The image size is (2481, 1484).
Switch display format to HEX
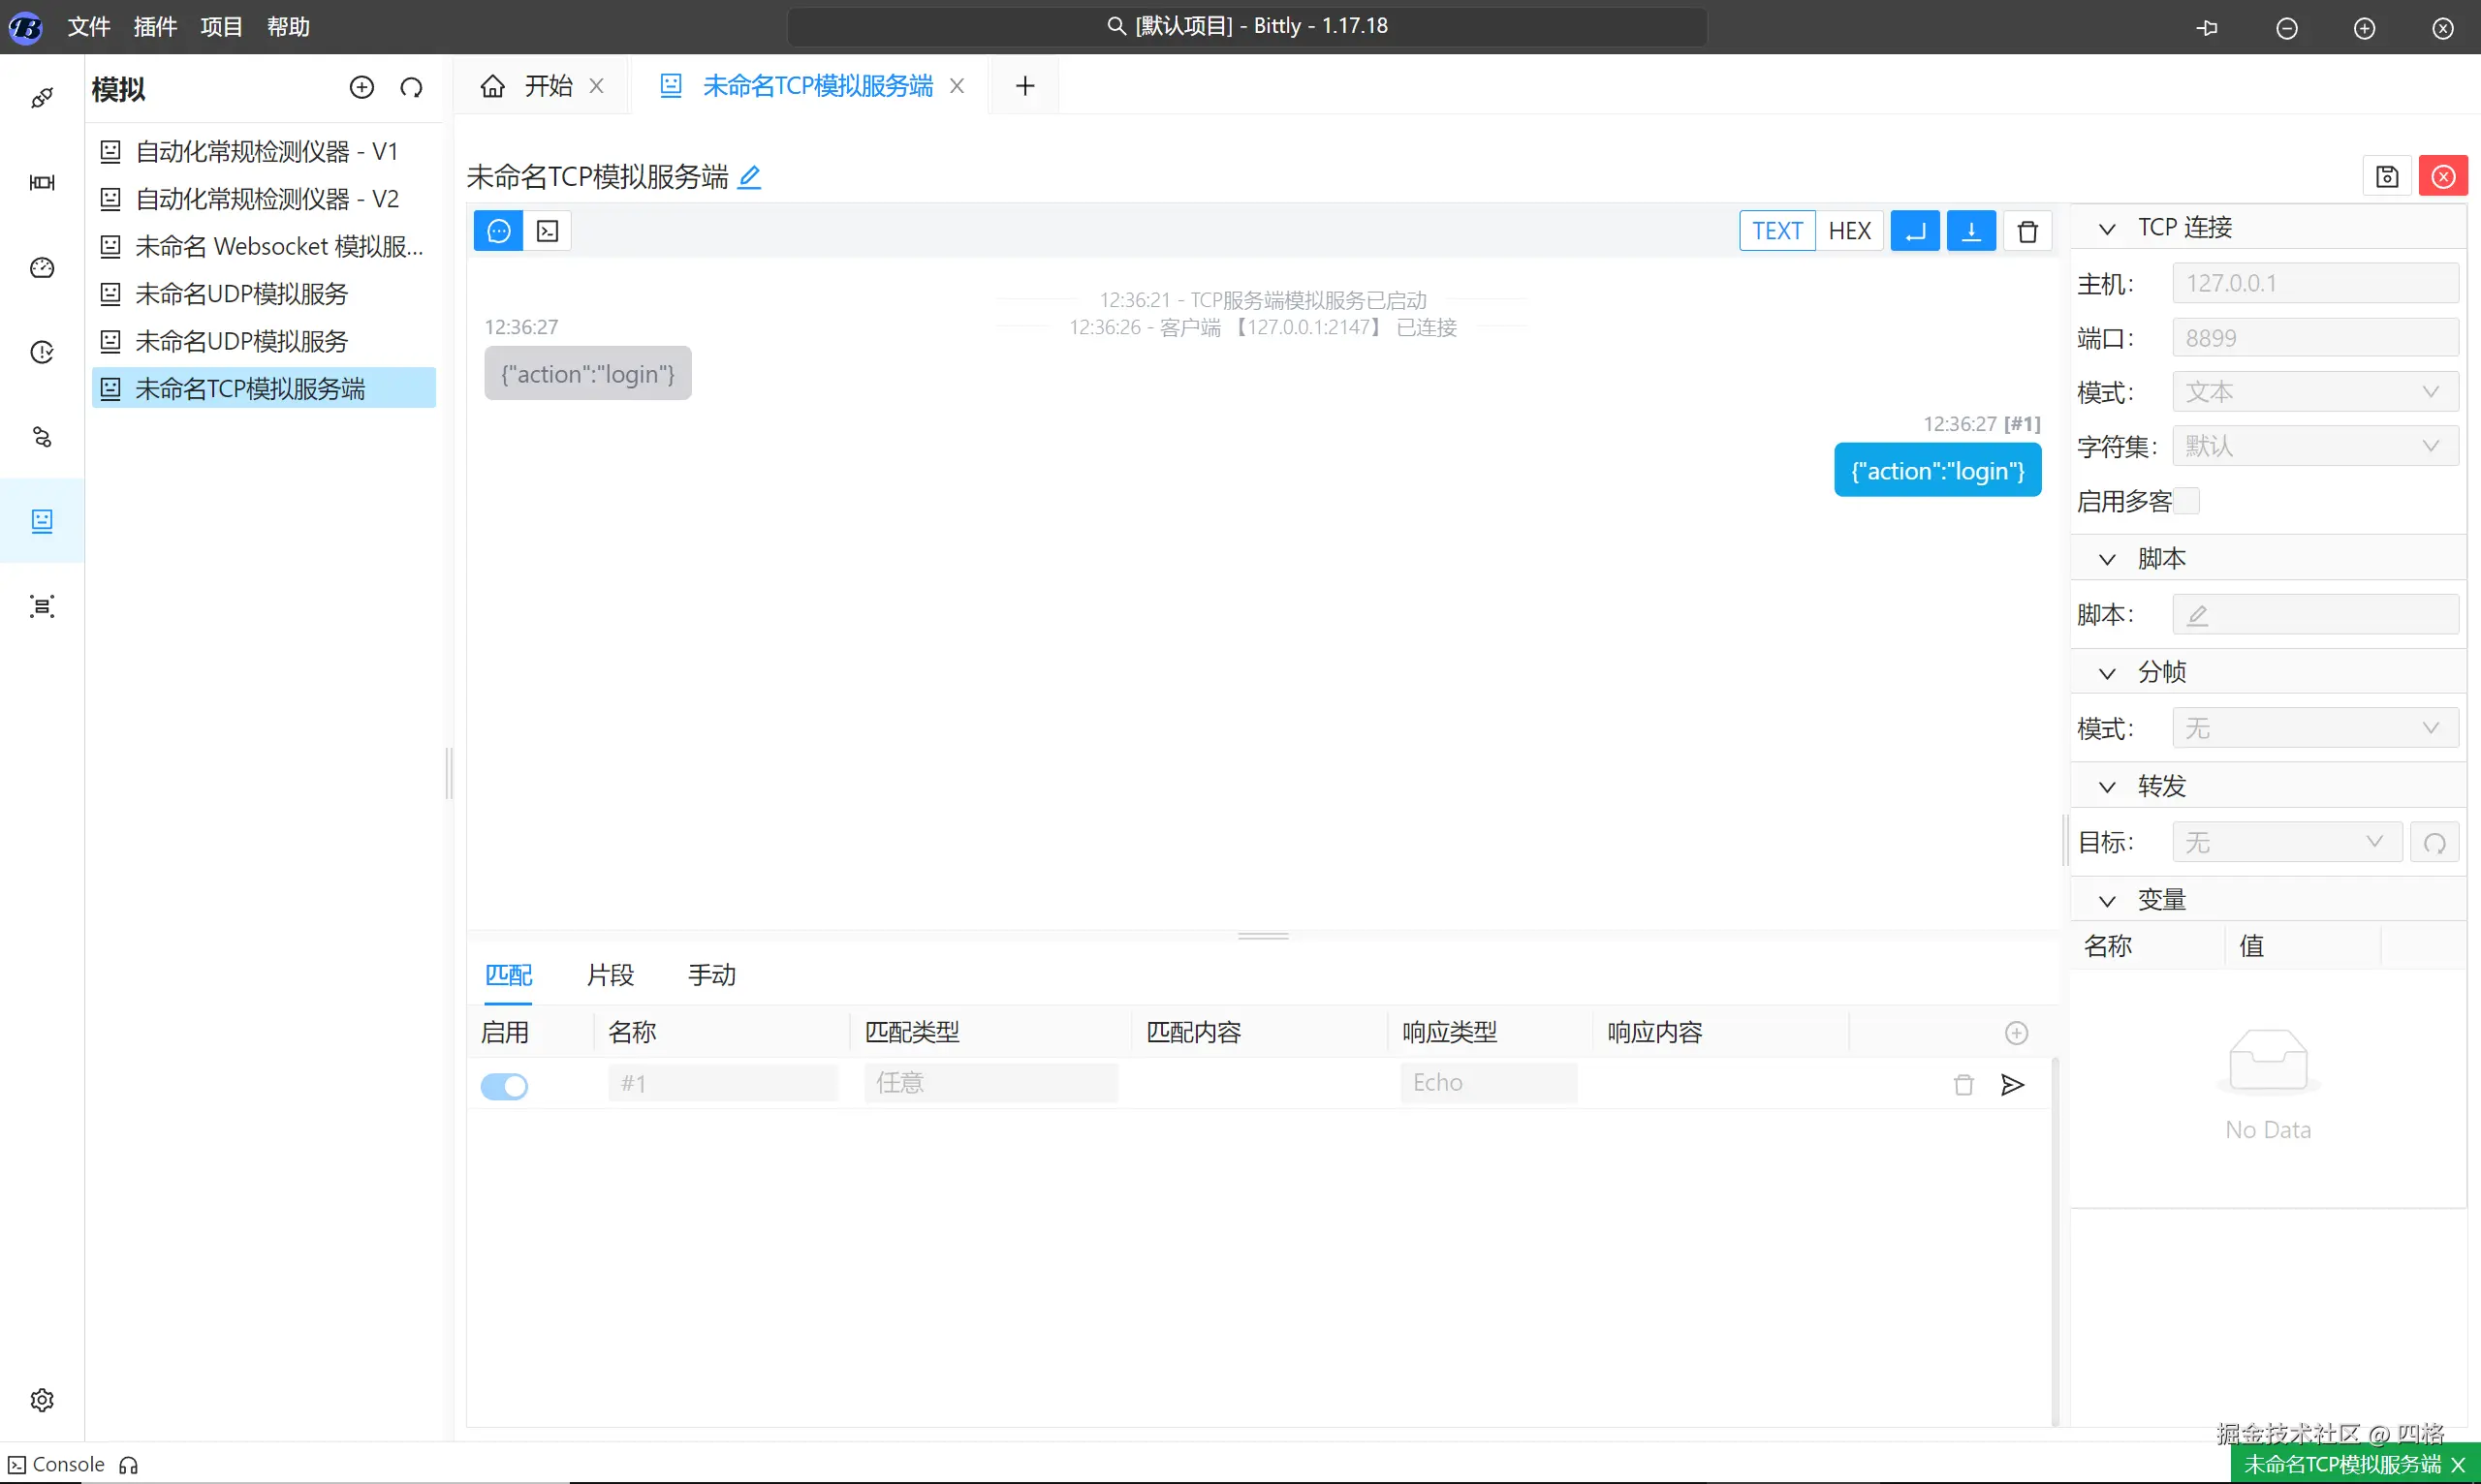pos(1849,232)
